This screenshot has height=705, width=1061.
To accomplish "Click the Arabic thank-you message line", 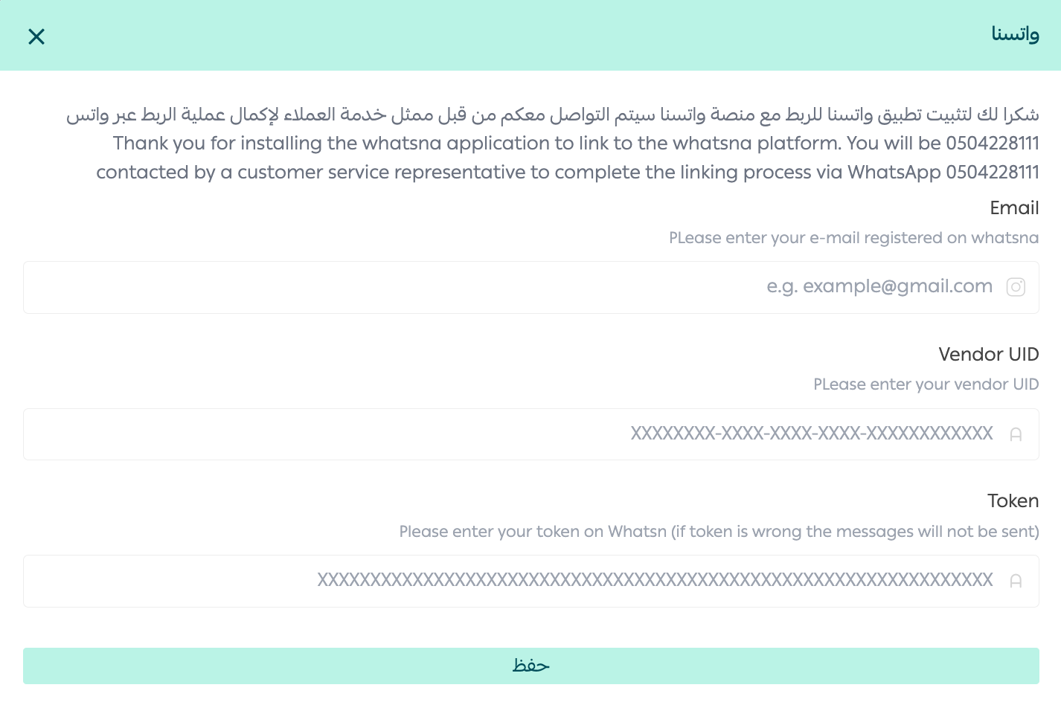I will [553, 115].
